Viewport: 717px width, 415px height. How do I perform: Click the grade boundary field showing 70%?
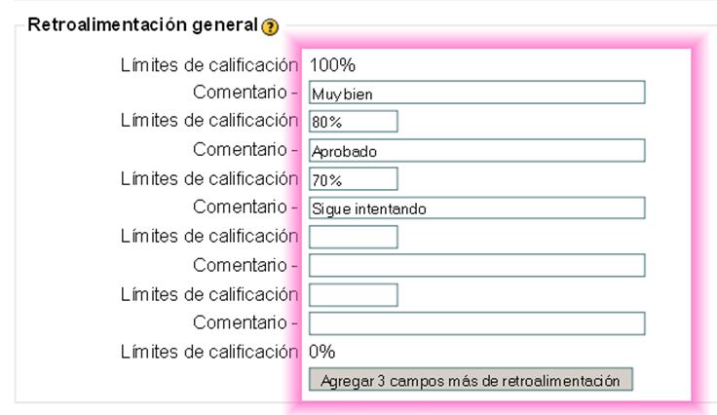[353, 179]
